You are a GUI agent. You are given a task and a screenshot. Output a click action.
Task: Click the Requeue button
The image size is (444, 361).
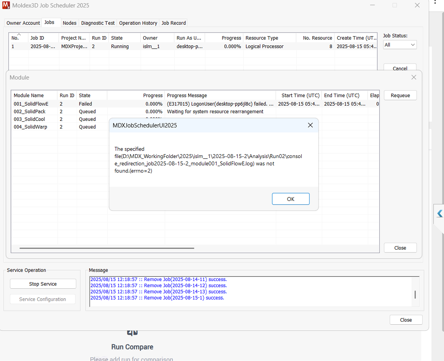(400, 95)
